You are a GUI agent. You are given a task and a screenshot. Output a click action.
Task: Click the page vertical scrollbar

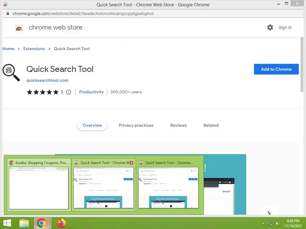(302, 64)
